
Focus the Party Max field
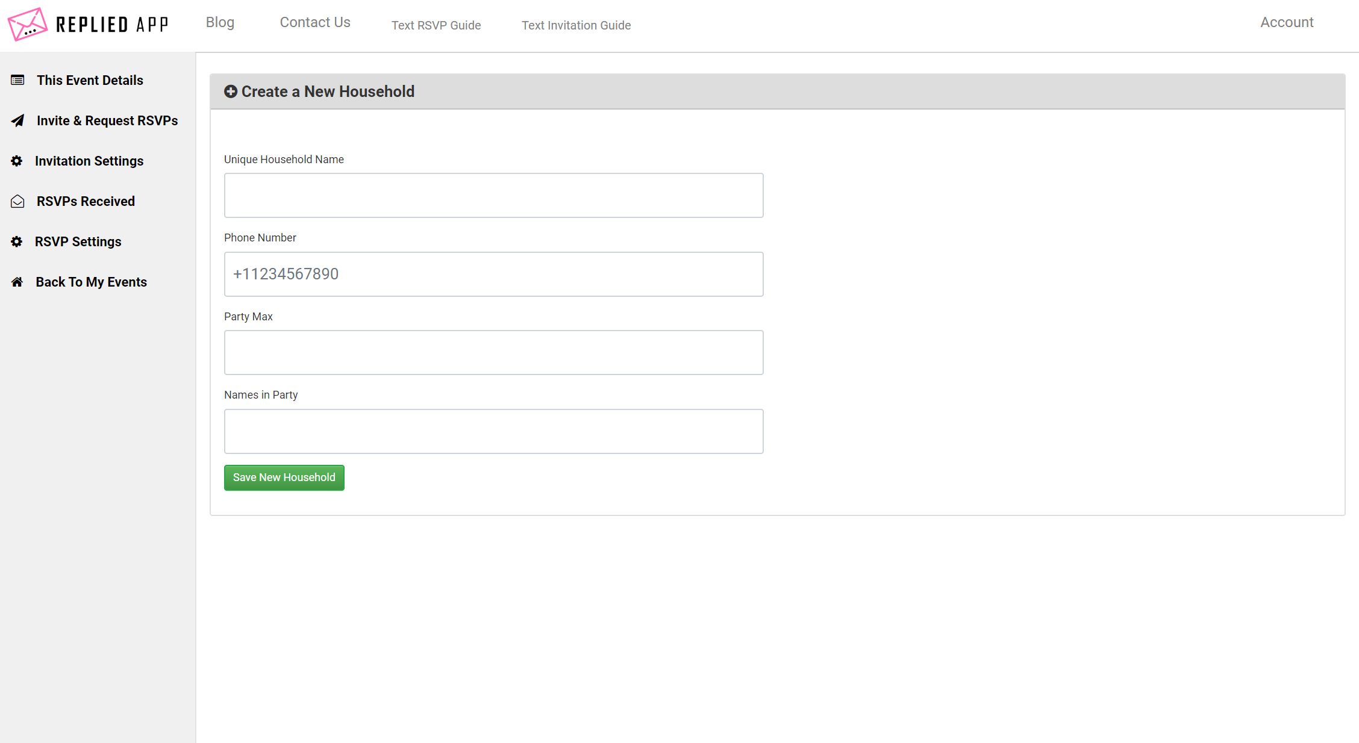coord(493,352)
